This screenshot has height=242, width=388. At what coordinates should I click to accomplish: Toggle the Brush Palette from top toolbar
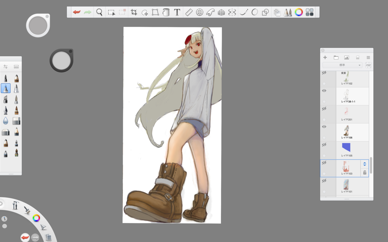[x=288, y=12]
